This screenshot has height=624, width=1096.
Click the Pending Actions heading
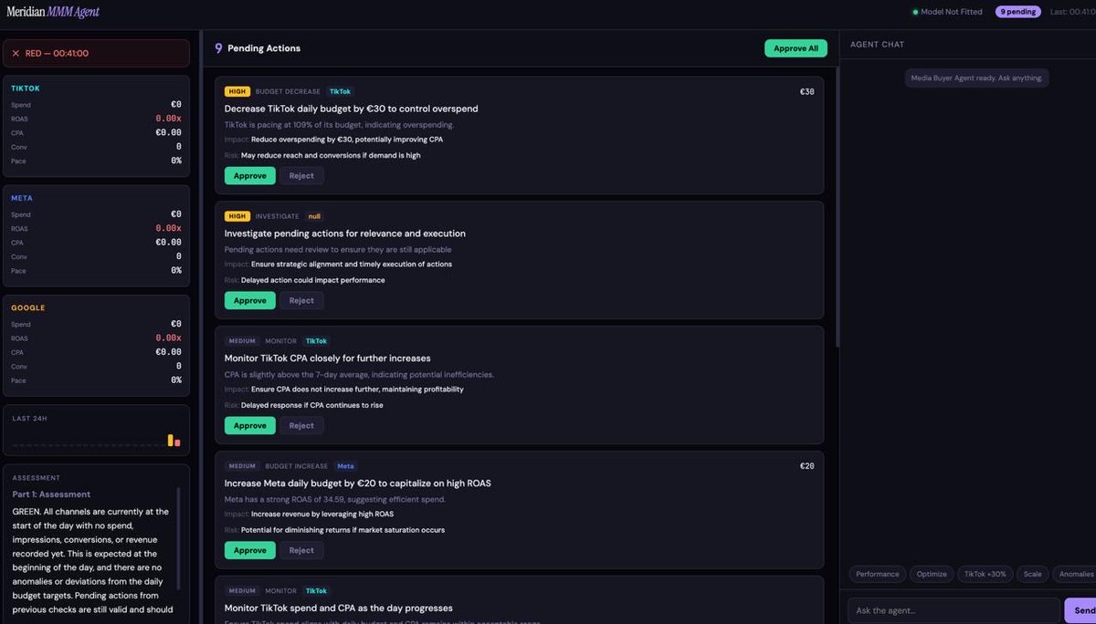264,48
